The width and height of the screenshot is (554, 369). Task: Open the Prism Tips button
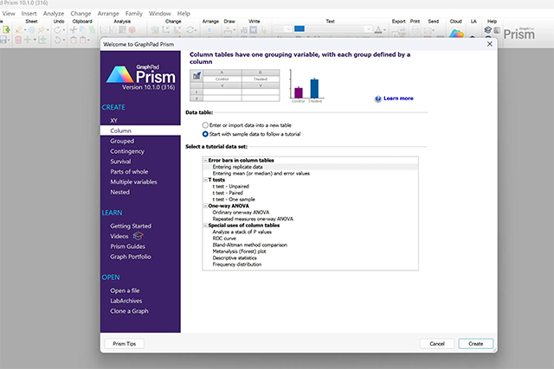(x=124, y=343)
